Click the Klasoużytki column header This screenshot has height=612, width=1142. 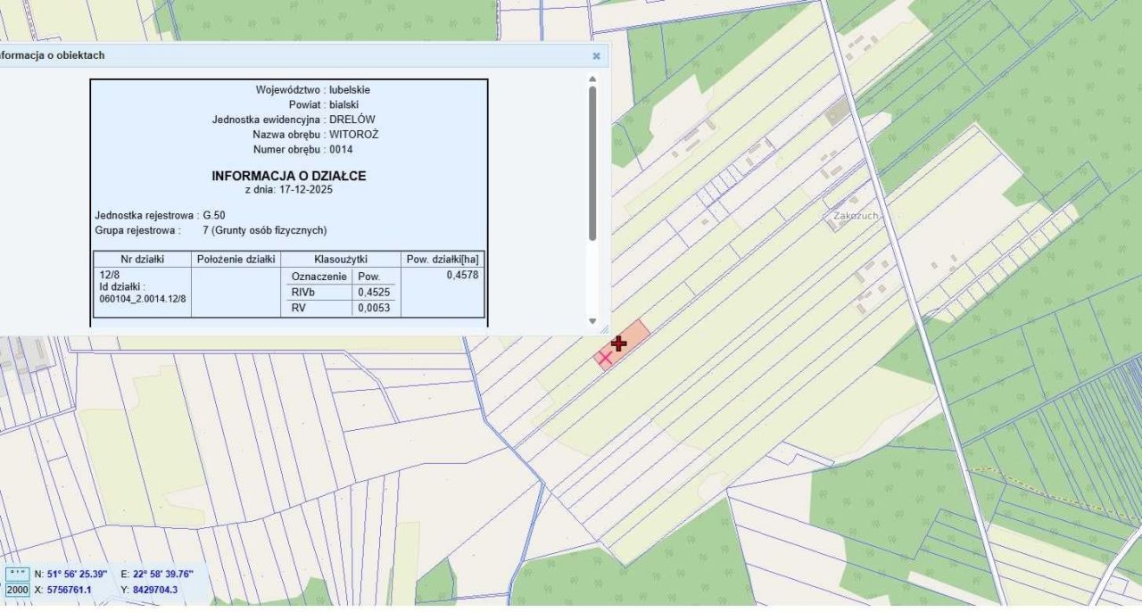click(341, 260)
